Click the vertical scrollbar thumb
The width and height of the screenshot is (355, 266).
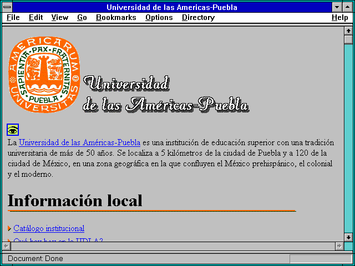coord(348,39)
